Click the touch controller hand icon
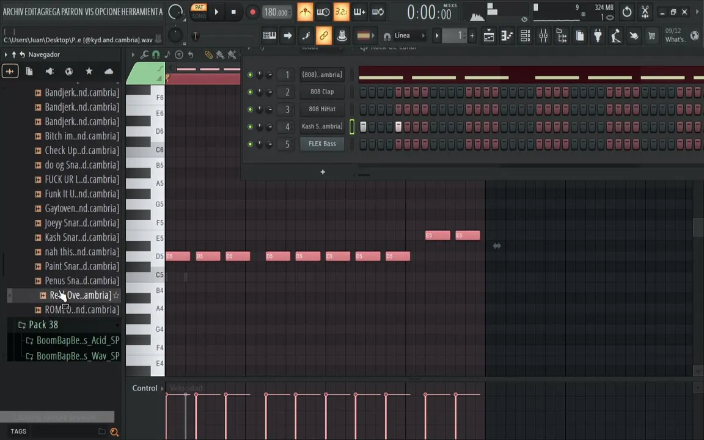Screen dimensions: 704x440 coord(634,36)
